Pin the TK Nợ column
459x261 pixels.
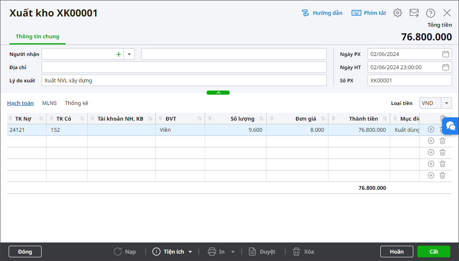click(10, 119)
